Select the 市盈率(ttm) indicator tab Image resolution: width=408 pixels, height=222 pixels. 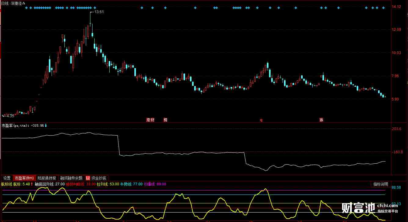tap(24, 178)
